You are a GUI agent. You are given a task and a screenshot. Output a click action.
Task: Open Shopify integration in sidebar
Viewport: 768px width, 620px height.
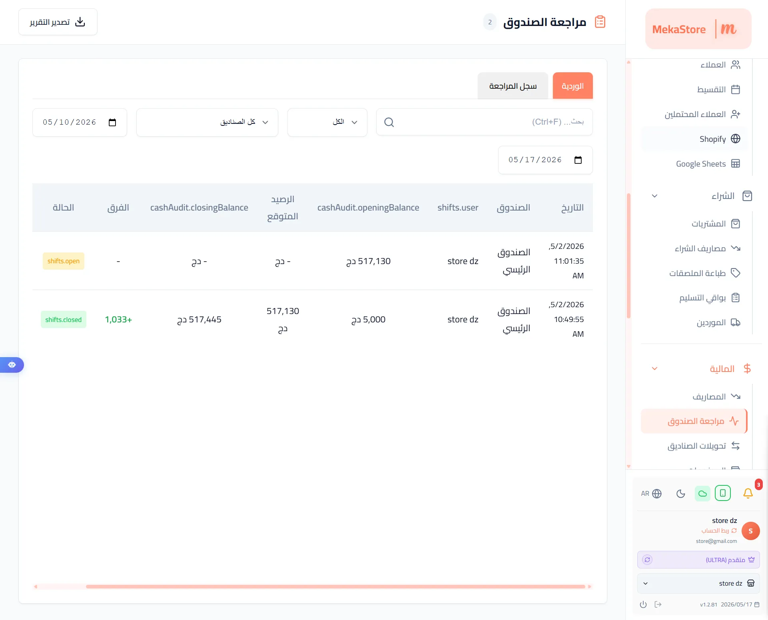pos(694,139)
